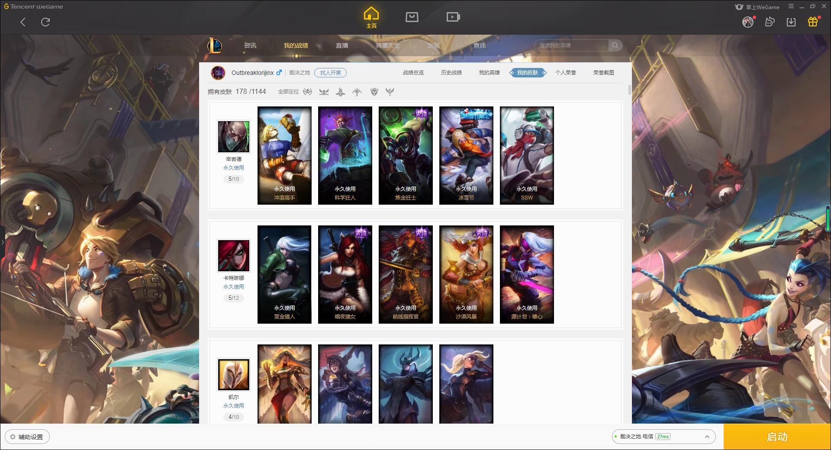Open the download manager icon

click(x=791, y=22)
